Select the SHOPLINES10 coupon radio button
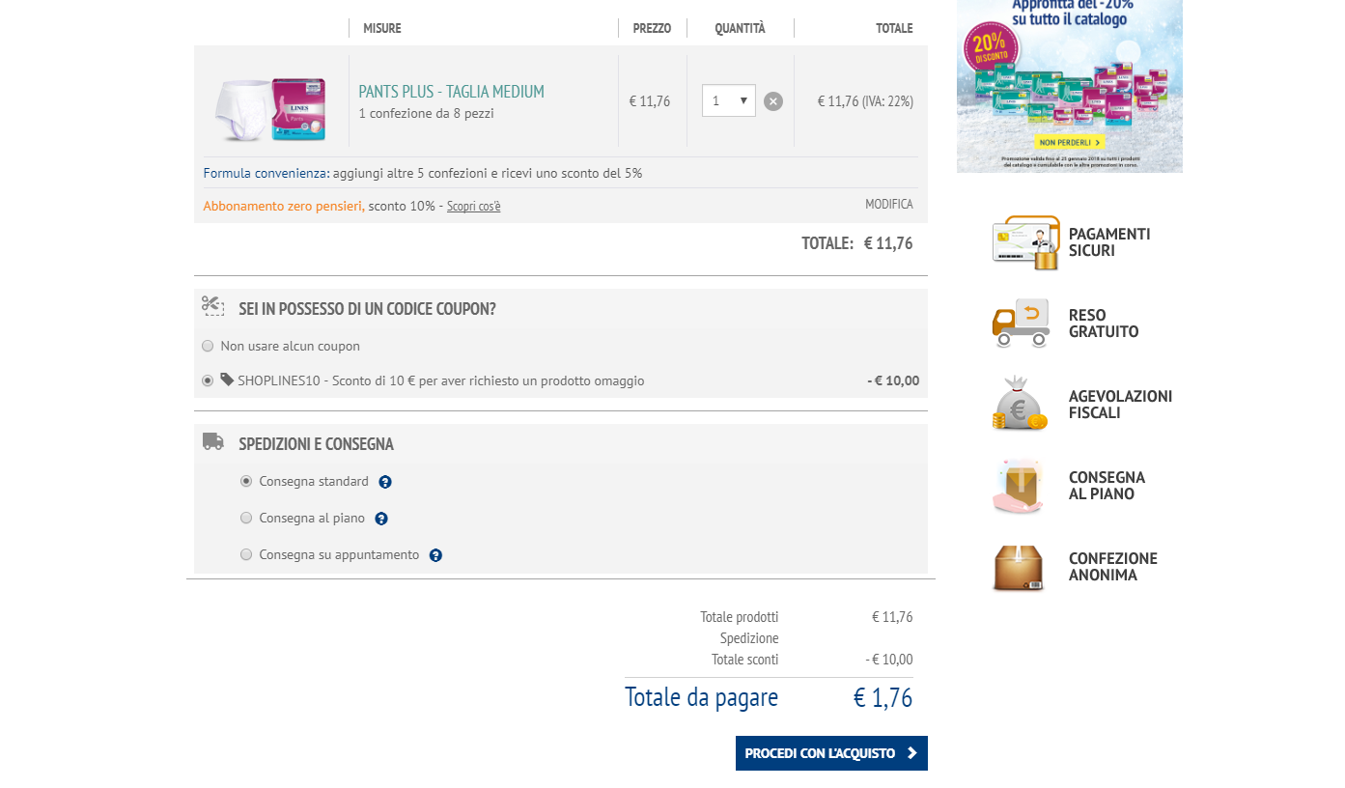1345x788 pixels. [x=208, y=380]
